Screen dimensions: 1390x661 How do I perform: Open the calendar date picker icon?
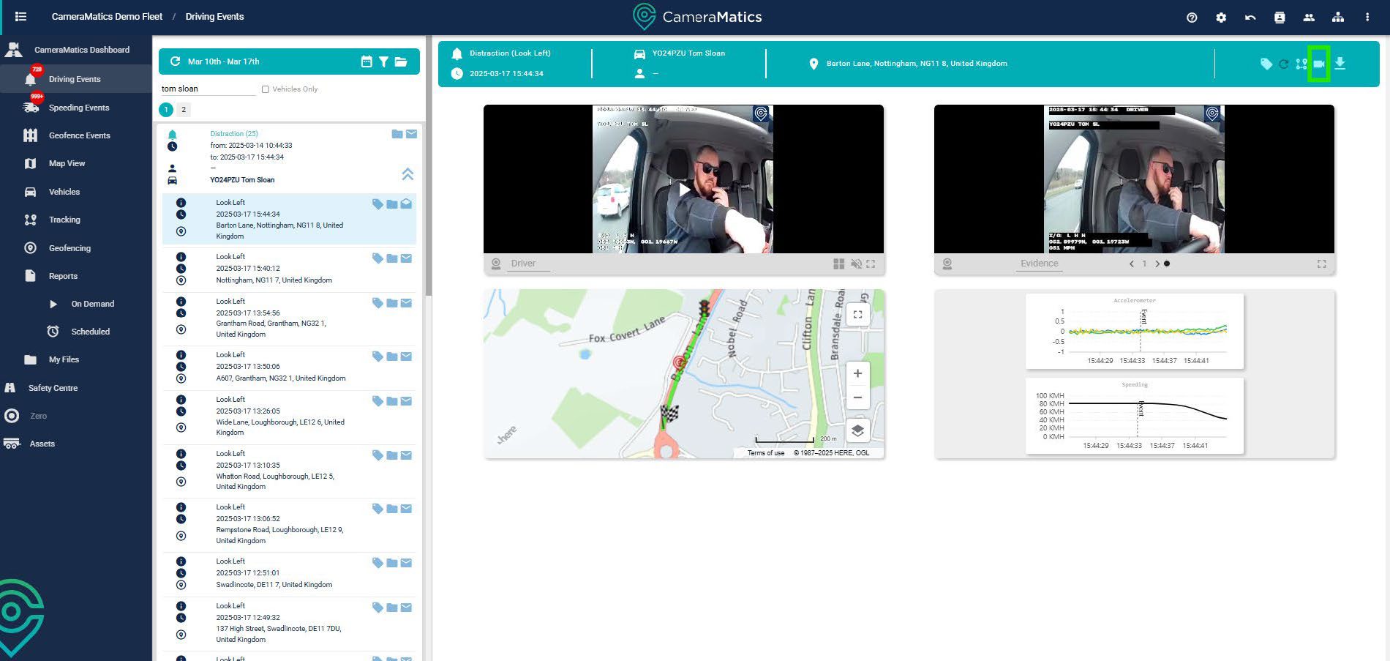click(x=367, y=61)
